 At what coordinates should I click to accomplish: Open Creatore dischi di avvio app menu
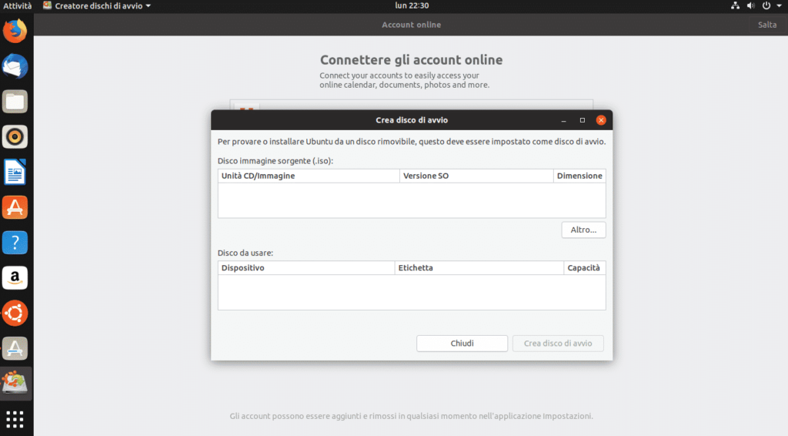coord(96,6)
